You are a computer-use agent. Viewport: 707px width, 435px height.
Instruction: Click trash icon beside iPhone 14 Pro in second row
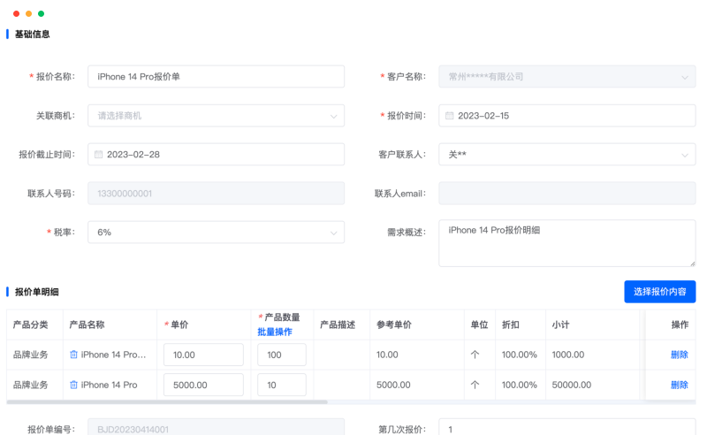(x=73, y=385)
